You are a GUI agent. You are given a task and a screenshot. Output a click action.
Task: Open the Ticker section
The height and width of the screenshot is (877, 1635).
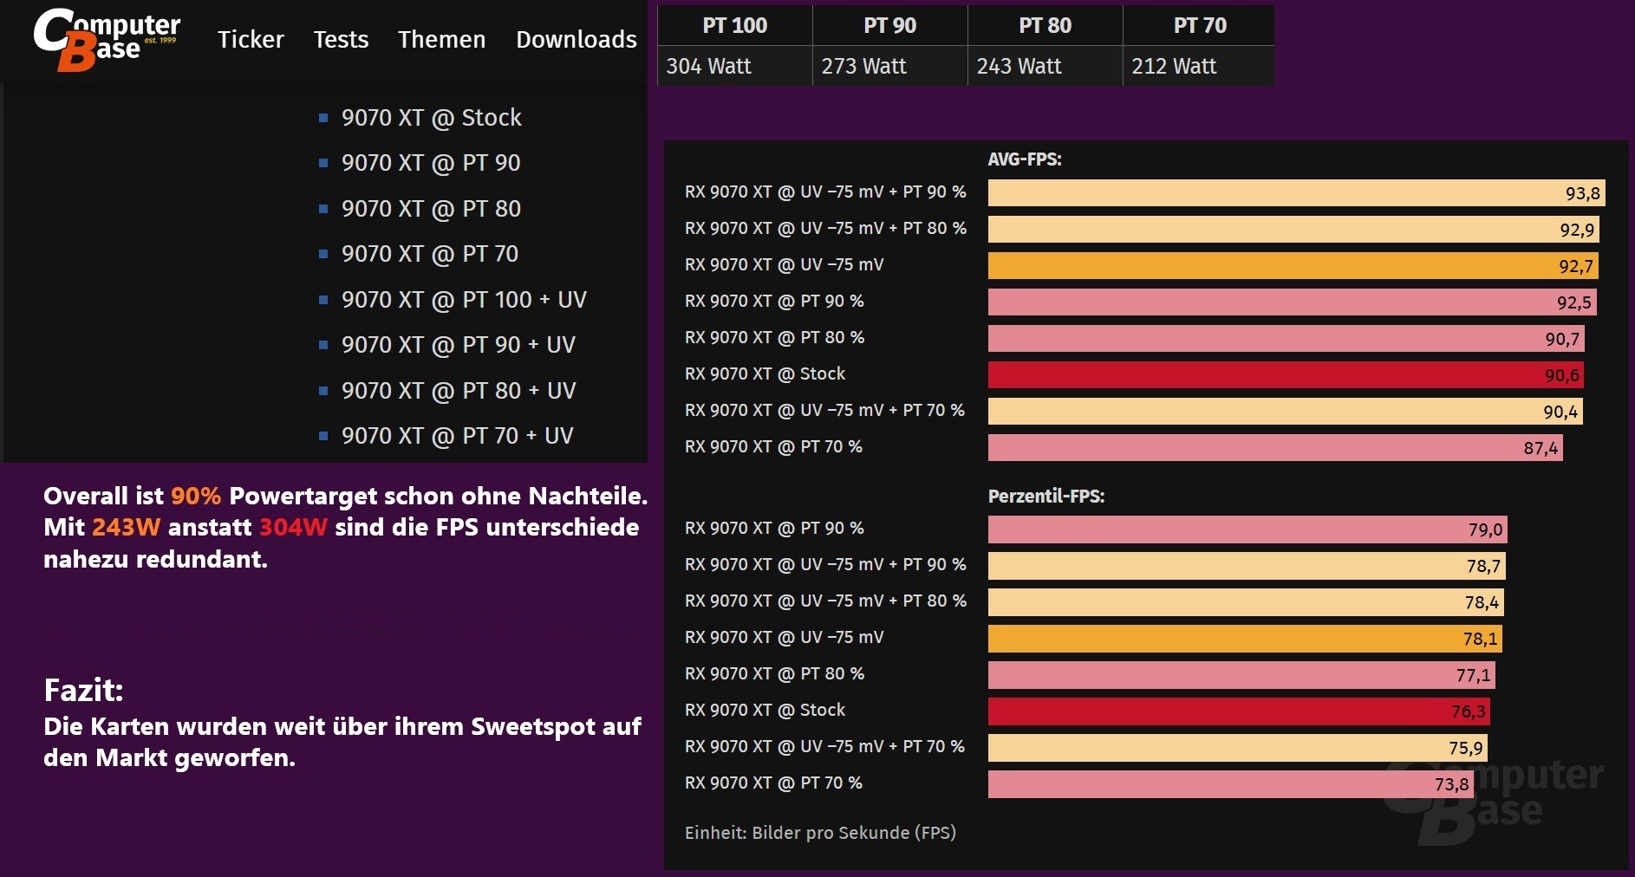251,40
